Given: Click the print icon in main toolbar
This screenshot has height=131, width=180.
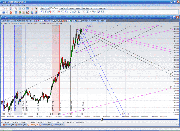Looking at the screenshot, I should point(16,9).
